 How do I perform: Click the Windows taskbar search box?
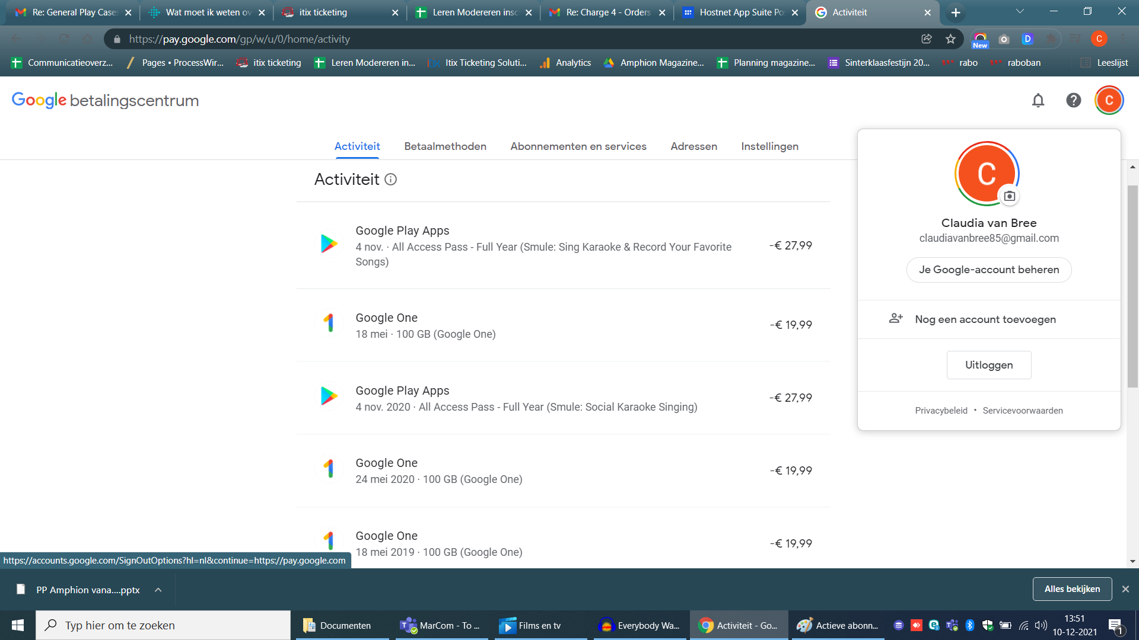pyautogui.click(x=163, y=625)
